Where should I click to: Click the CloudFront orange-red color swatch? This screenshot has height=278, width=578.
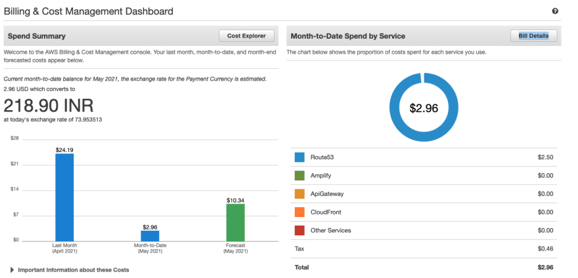pyautogui.click(x=300, y=212)
